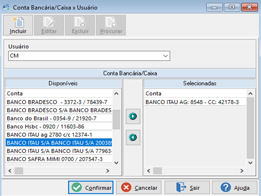Image resolution: width=261 pixels, height=196 pixels.
Task: Click Conta header in Disponíveis list
Action: 59,94
